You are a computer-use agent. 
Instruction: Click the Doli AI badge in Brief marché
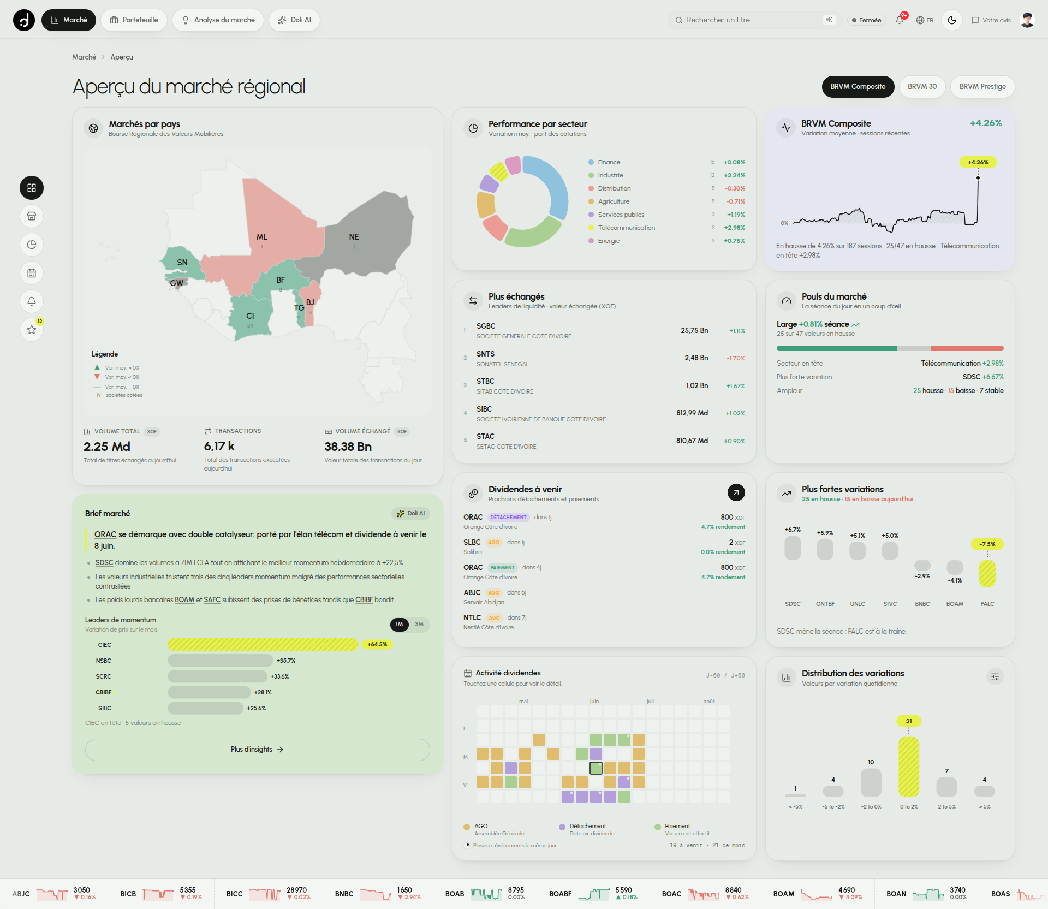pos(410,514)
